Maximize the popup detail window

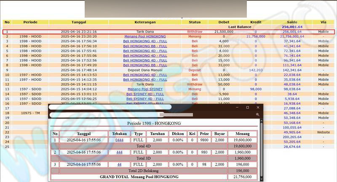point(247,108)
